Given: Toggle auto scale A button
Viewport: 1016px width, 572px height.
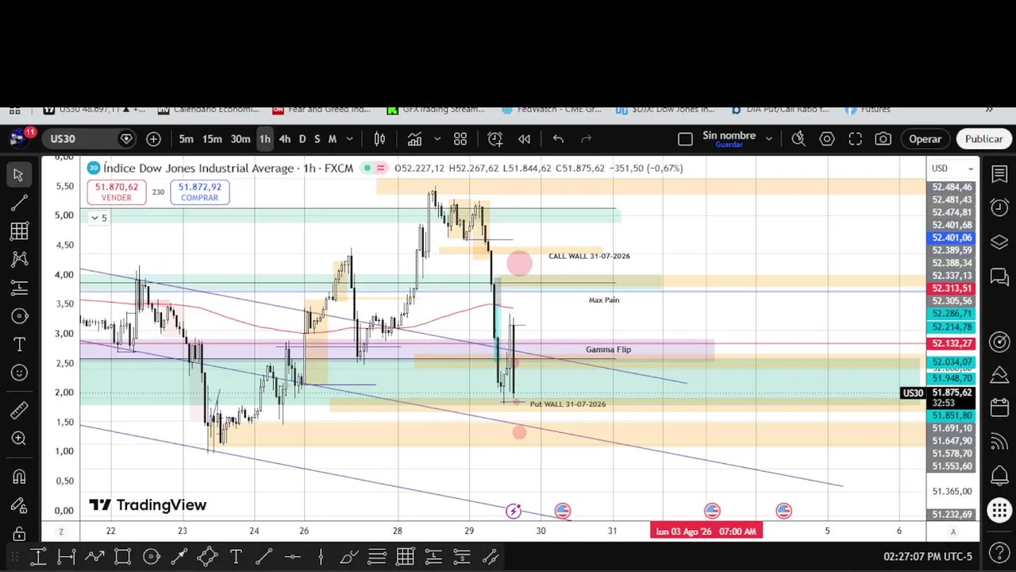Looking at the screenshot, I should click(952, 531).
